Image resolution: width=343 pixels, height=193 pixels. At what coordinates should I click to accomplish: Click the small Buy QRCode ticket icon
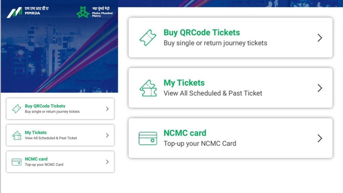click(16, 109)
